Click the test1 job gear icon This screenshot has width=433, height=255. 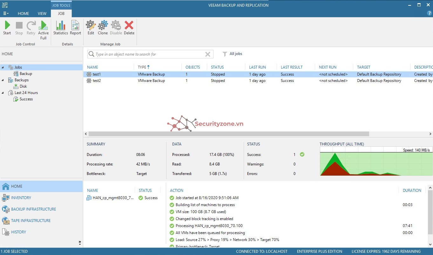tap(89, 74)
